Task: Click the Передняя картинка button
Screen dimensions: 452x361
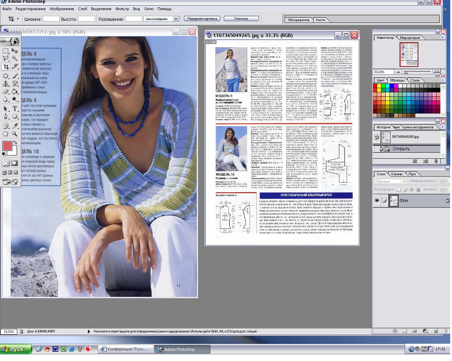Action: pos(202,18)
